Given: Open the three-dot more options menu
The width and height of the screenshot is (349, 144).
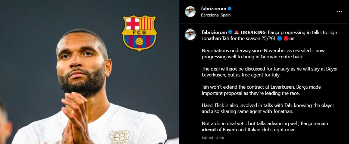Looking at the screenshot, I should coord(339,12).
